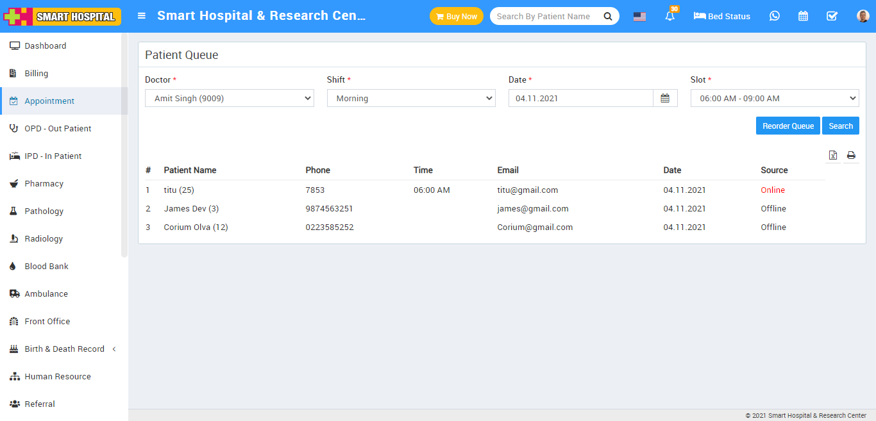
Task: Click the notification bell icon
Action: pyautogui.click(x=670, y=16)
